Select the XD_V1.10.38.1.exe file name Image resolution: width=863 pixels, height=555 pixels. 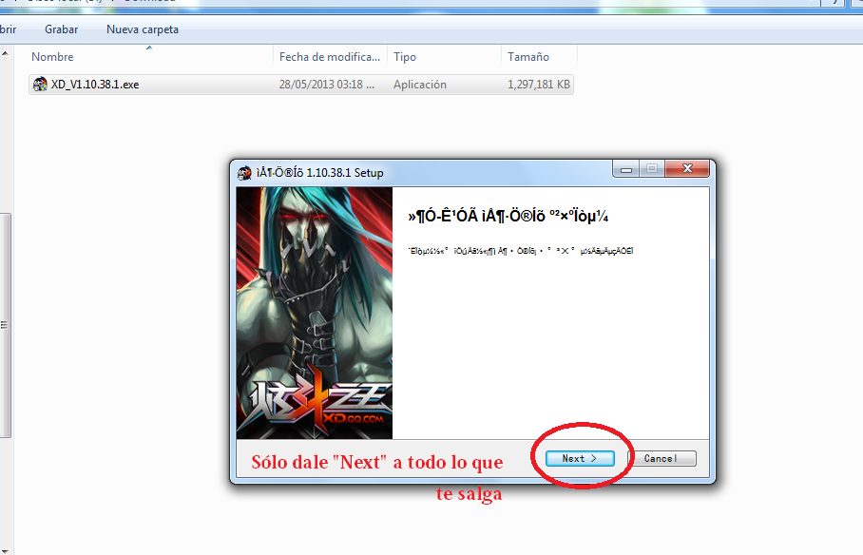tap(95, 85)
